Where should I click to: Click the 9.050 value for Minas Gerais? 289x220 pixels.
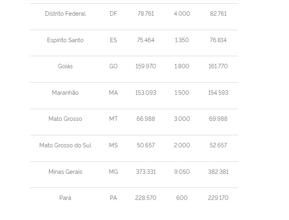tap(182, 172)
